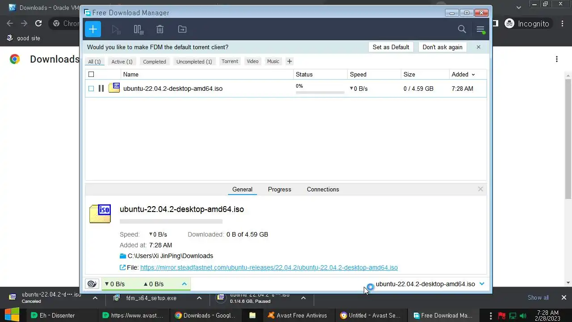This screenshot has width=572, height=322.
Task: Select the Video filter tag
Action: [253, 61]
